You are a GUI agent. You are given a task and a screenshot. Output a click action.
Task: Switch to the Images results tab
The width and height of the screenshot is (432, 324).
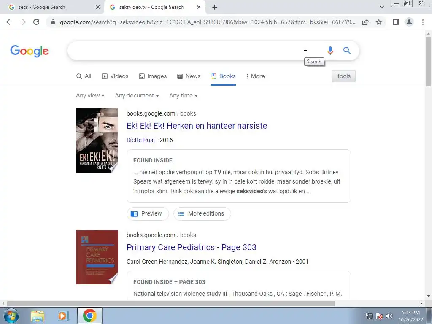(x=153, y=76)
